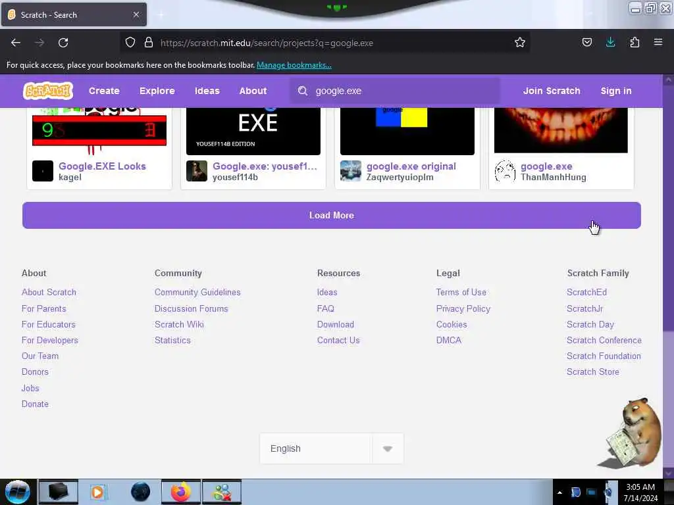Open Google.EXE Looks project title
Viewport: 674px width, 505px height.
point(102,166)
